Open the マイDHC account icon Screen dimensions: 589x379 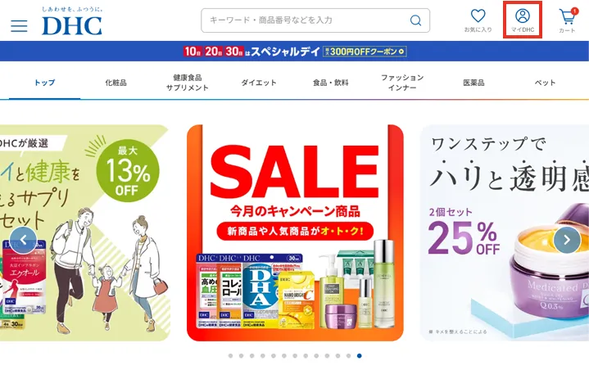[x=522, y=20]
